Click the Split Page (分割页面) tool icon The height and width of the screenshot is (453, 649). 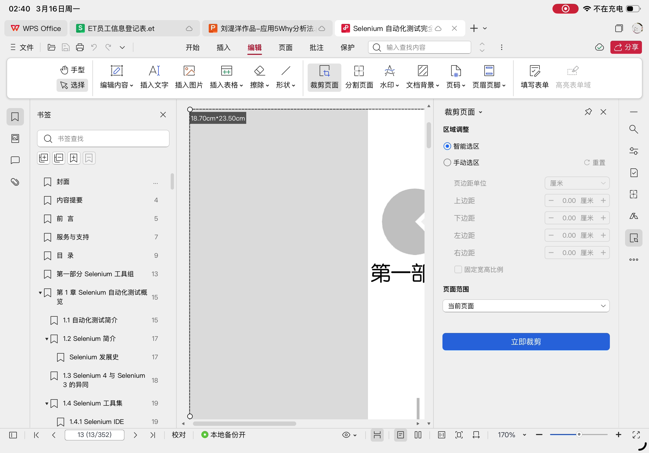click(x=359, y=71)
